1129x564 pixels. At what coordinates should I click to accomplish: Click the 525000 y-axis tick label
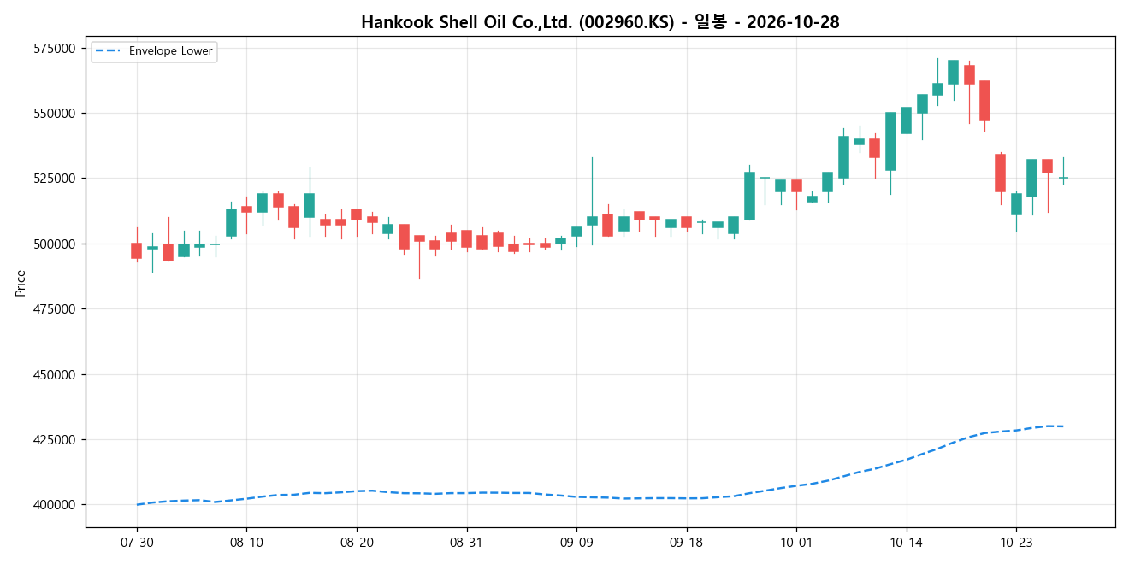pos(56,179)
